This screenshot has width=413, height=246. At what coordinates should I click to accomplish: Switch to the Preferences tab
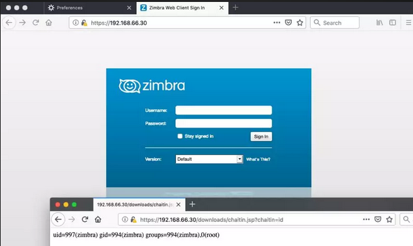click(x=70, y=8)
